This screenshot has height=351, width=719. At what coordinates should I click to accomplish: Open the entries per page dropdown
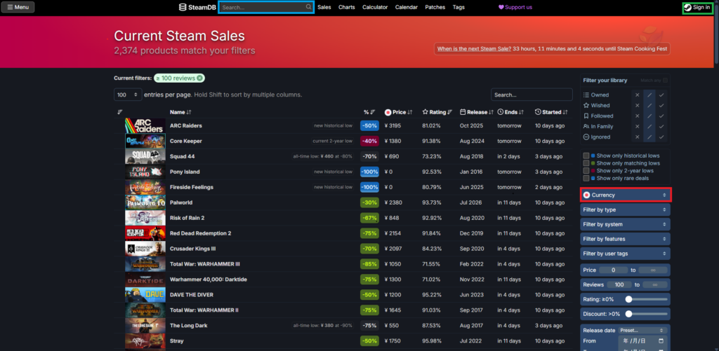point(128,95)
